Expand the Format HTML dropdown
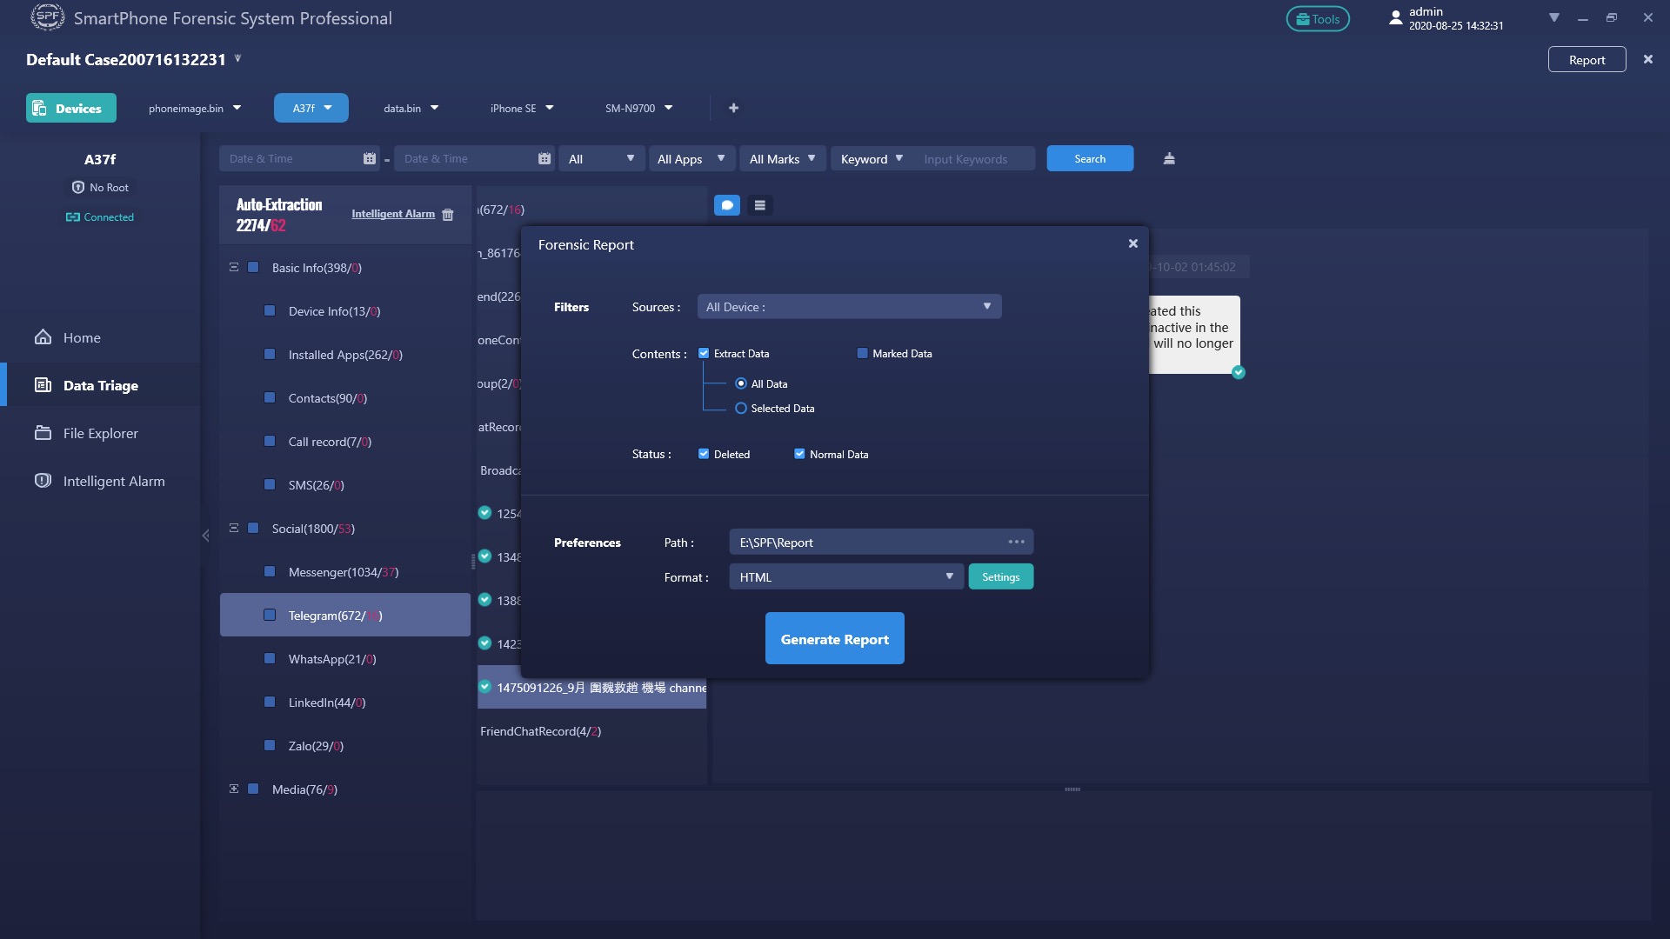Viewport: 1670px width, 939px height. (x=845, y=576)
